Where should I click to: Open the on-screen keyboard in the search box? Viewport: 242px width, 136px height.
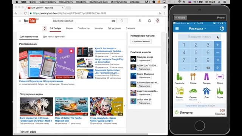pyautogui.click(x=113, y=21)
